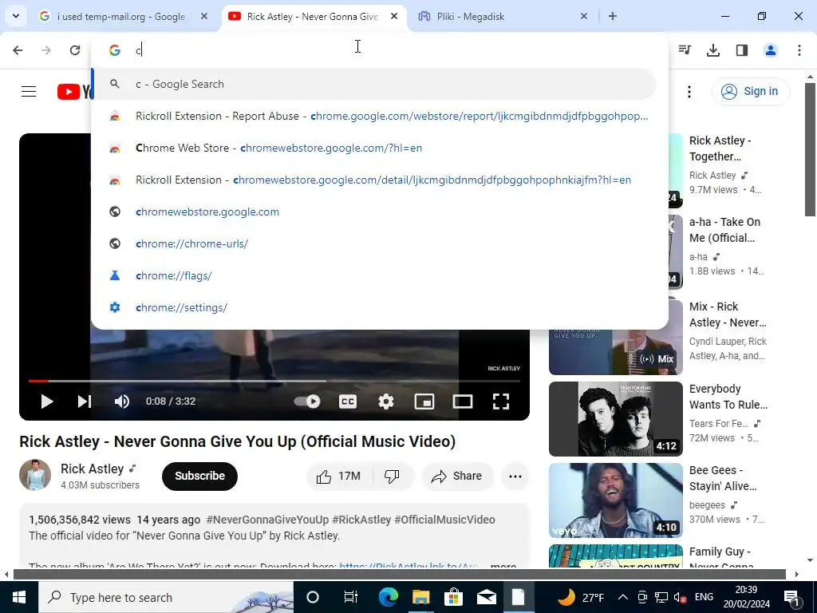The image size is (817, 613).
Task: Open Windows Start menu
Action: (19, 597)
